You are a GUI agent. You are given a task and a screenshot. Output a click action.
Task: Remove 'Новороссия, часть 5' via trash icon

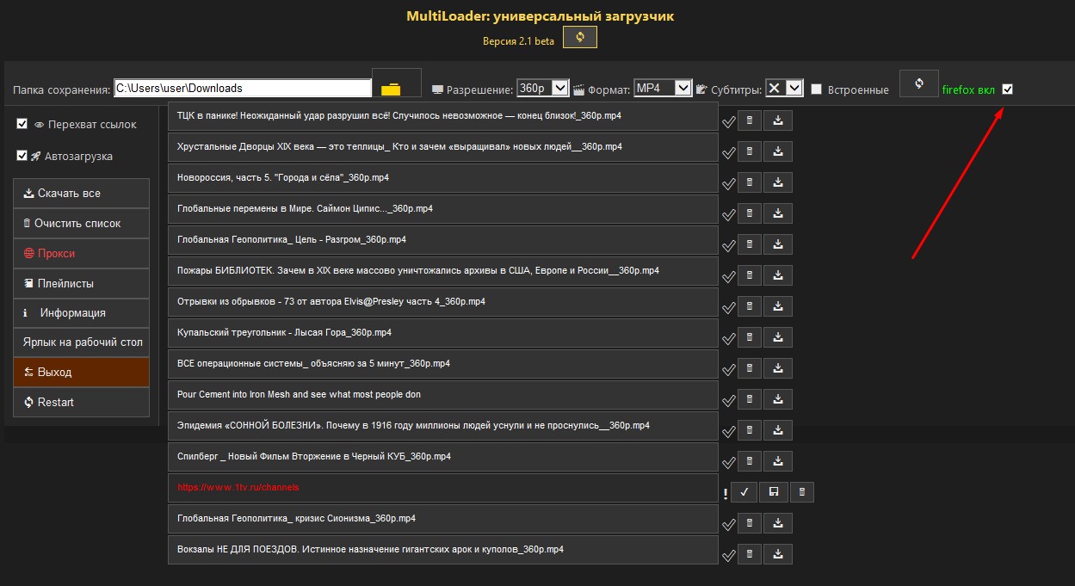click(750, 182)
